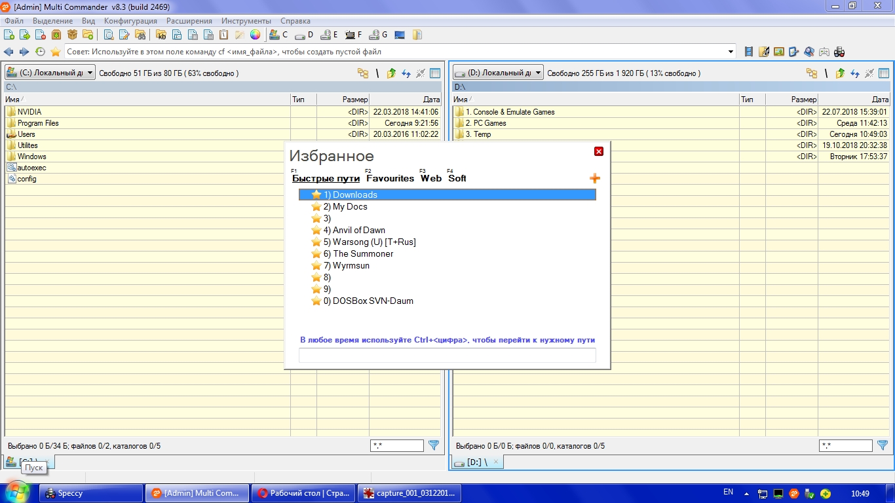Expand the C: drive selector dropdown
Viewport: 895px width, 503px height.
(x=90, y=73)
